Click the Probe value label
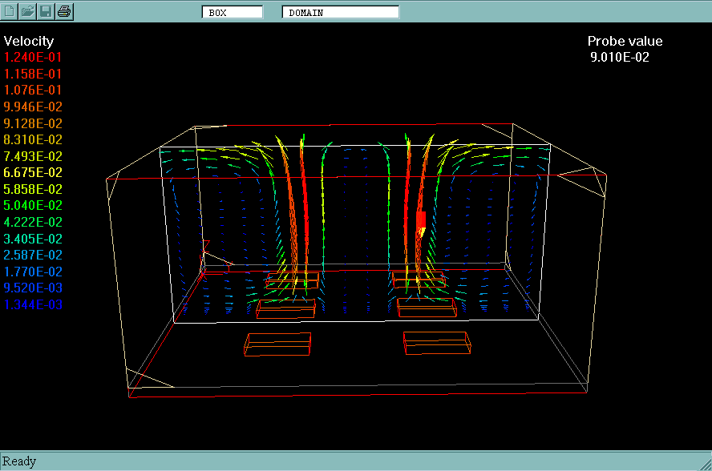This screenshot has width=712, height=471. click(625, 42)
